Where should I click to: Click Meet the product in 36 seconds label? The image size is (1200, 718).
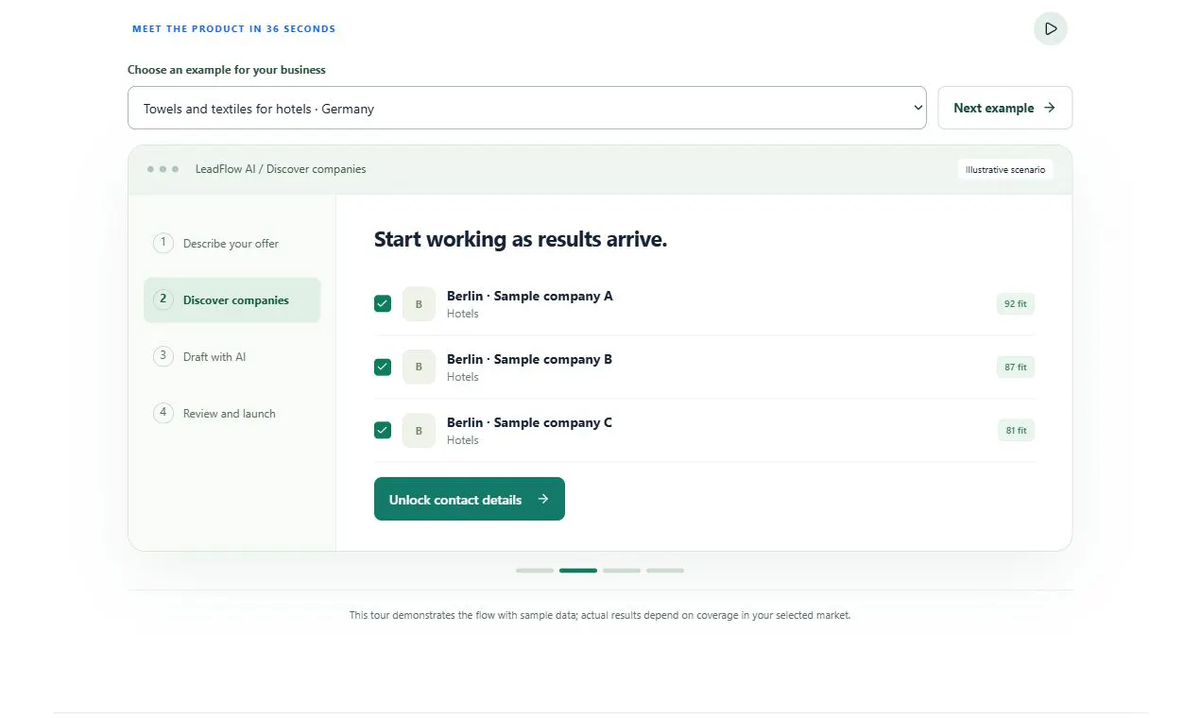click(x=234, y=29)
